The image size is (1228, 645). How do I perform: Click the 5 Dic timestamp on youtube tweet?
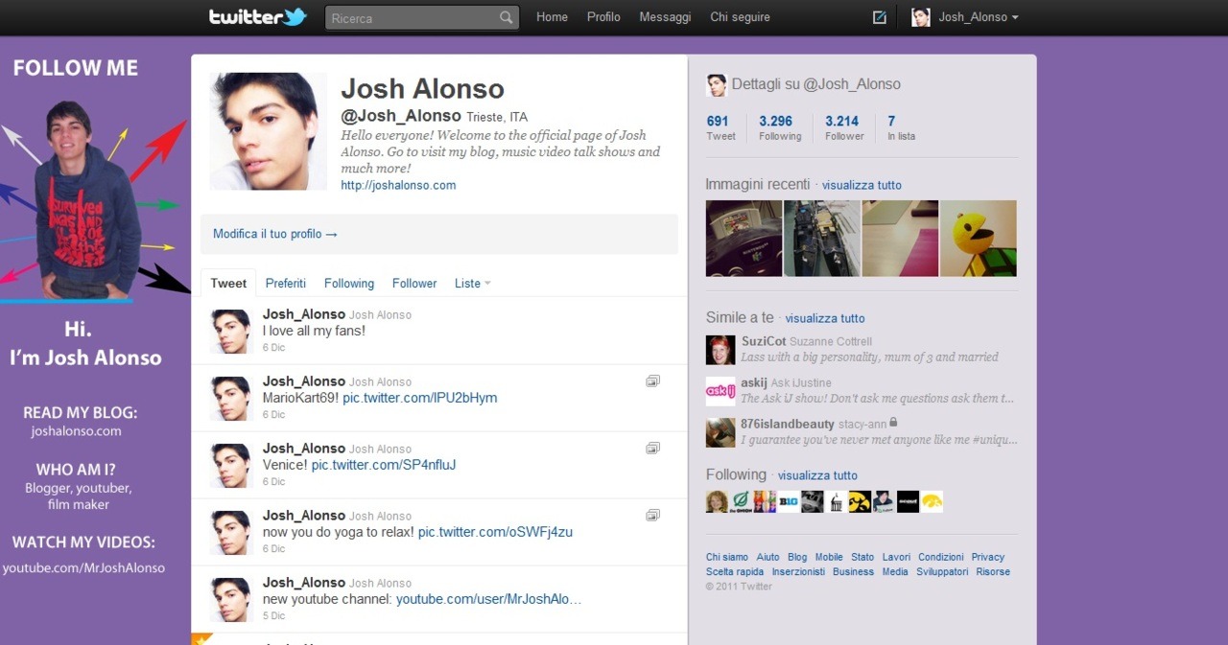273,616
